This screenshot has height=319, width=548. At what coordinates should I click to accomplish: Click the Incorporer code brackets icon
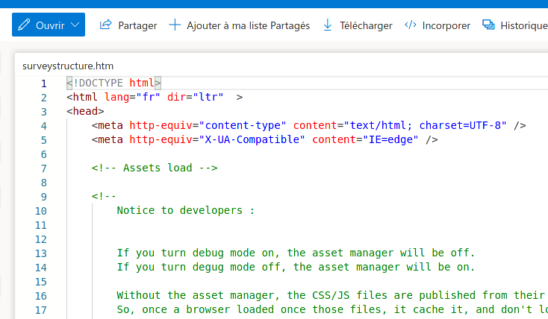(410, 25)
